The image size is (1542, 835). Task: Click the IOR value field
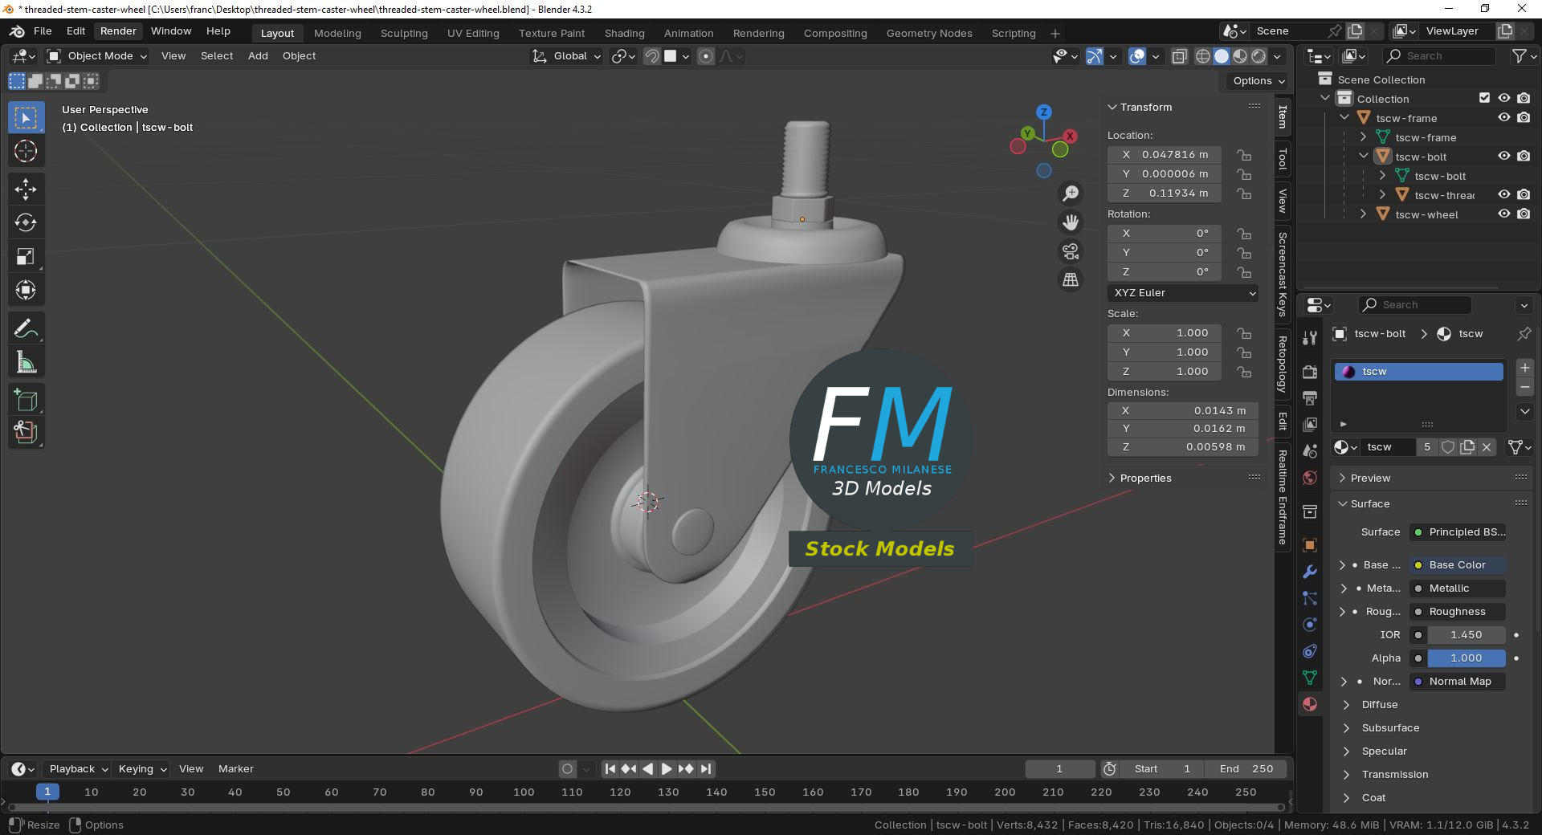[1467, 635]
